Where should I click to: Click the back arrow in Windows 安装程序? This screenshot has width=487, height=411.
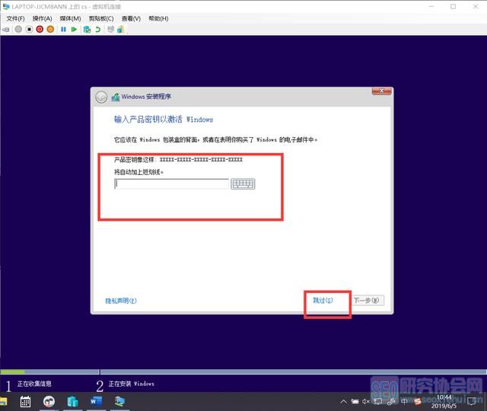101,97
